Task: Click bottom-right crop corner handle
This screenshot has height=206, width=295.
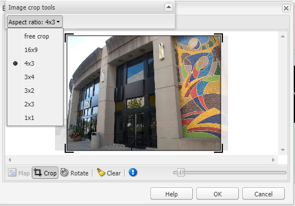Action: (218, 148)
